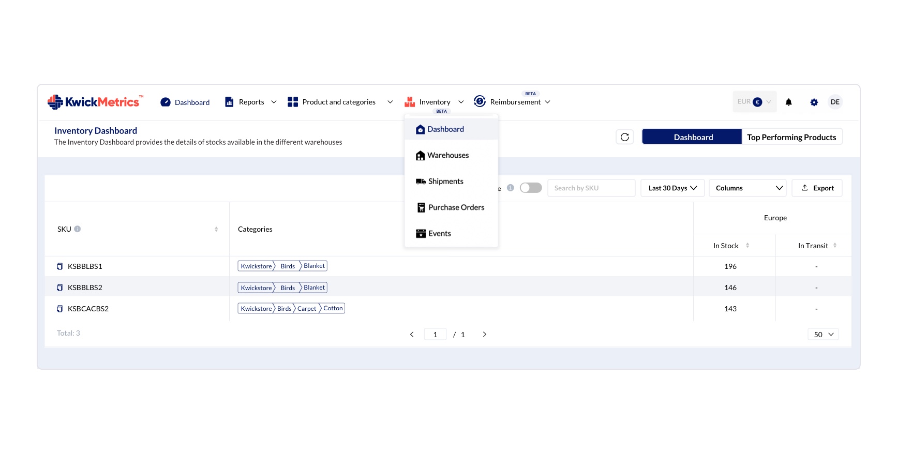
Task: Click the Product and categories grid icon
Action: click(293, 102)
